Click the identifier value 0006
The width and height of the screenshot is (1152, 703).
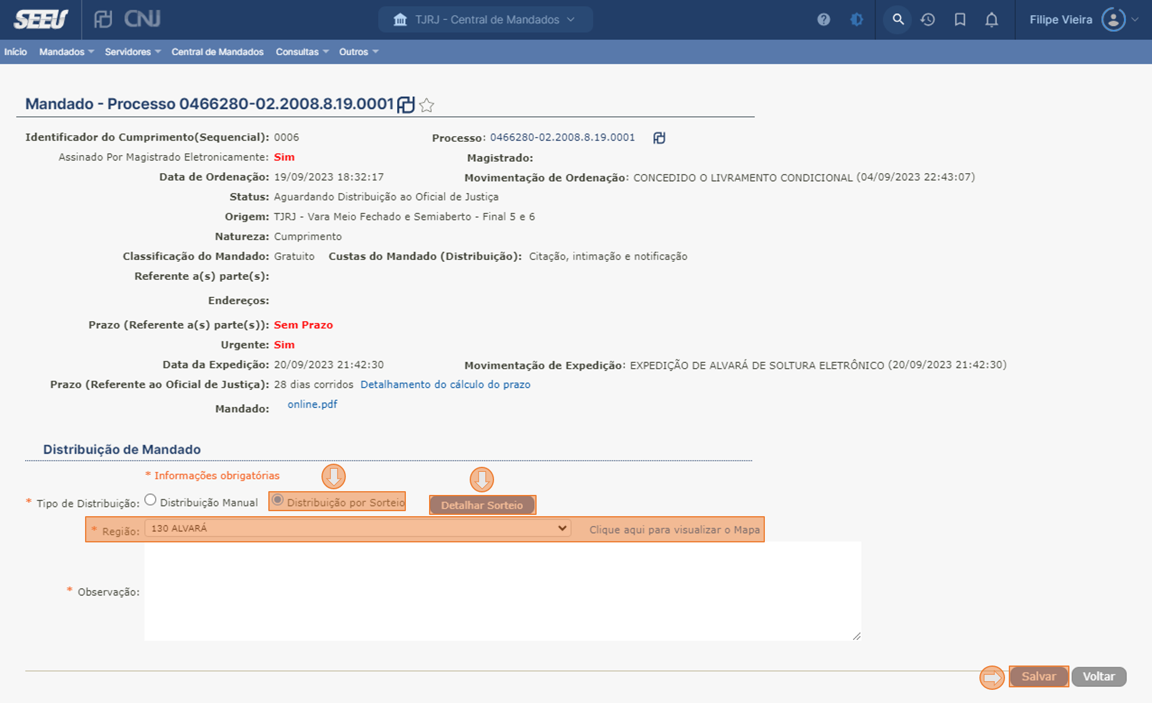(286, 137)
